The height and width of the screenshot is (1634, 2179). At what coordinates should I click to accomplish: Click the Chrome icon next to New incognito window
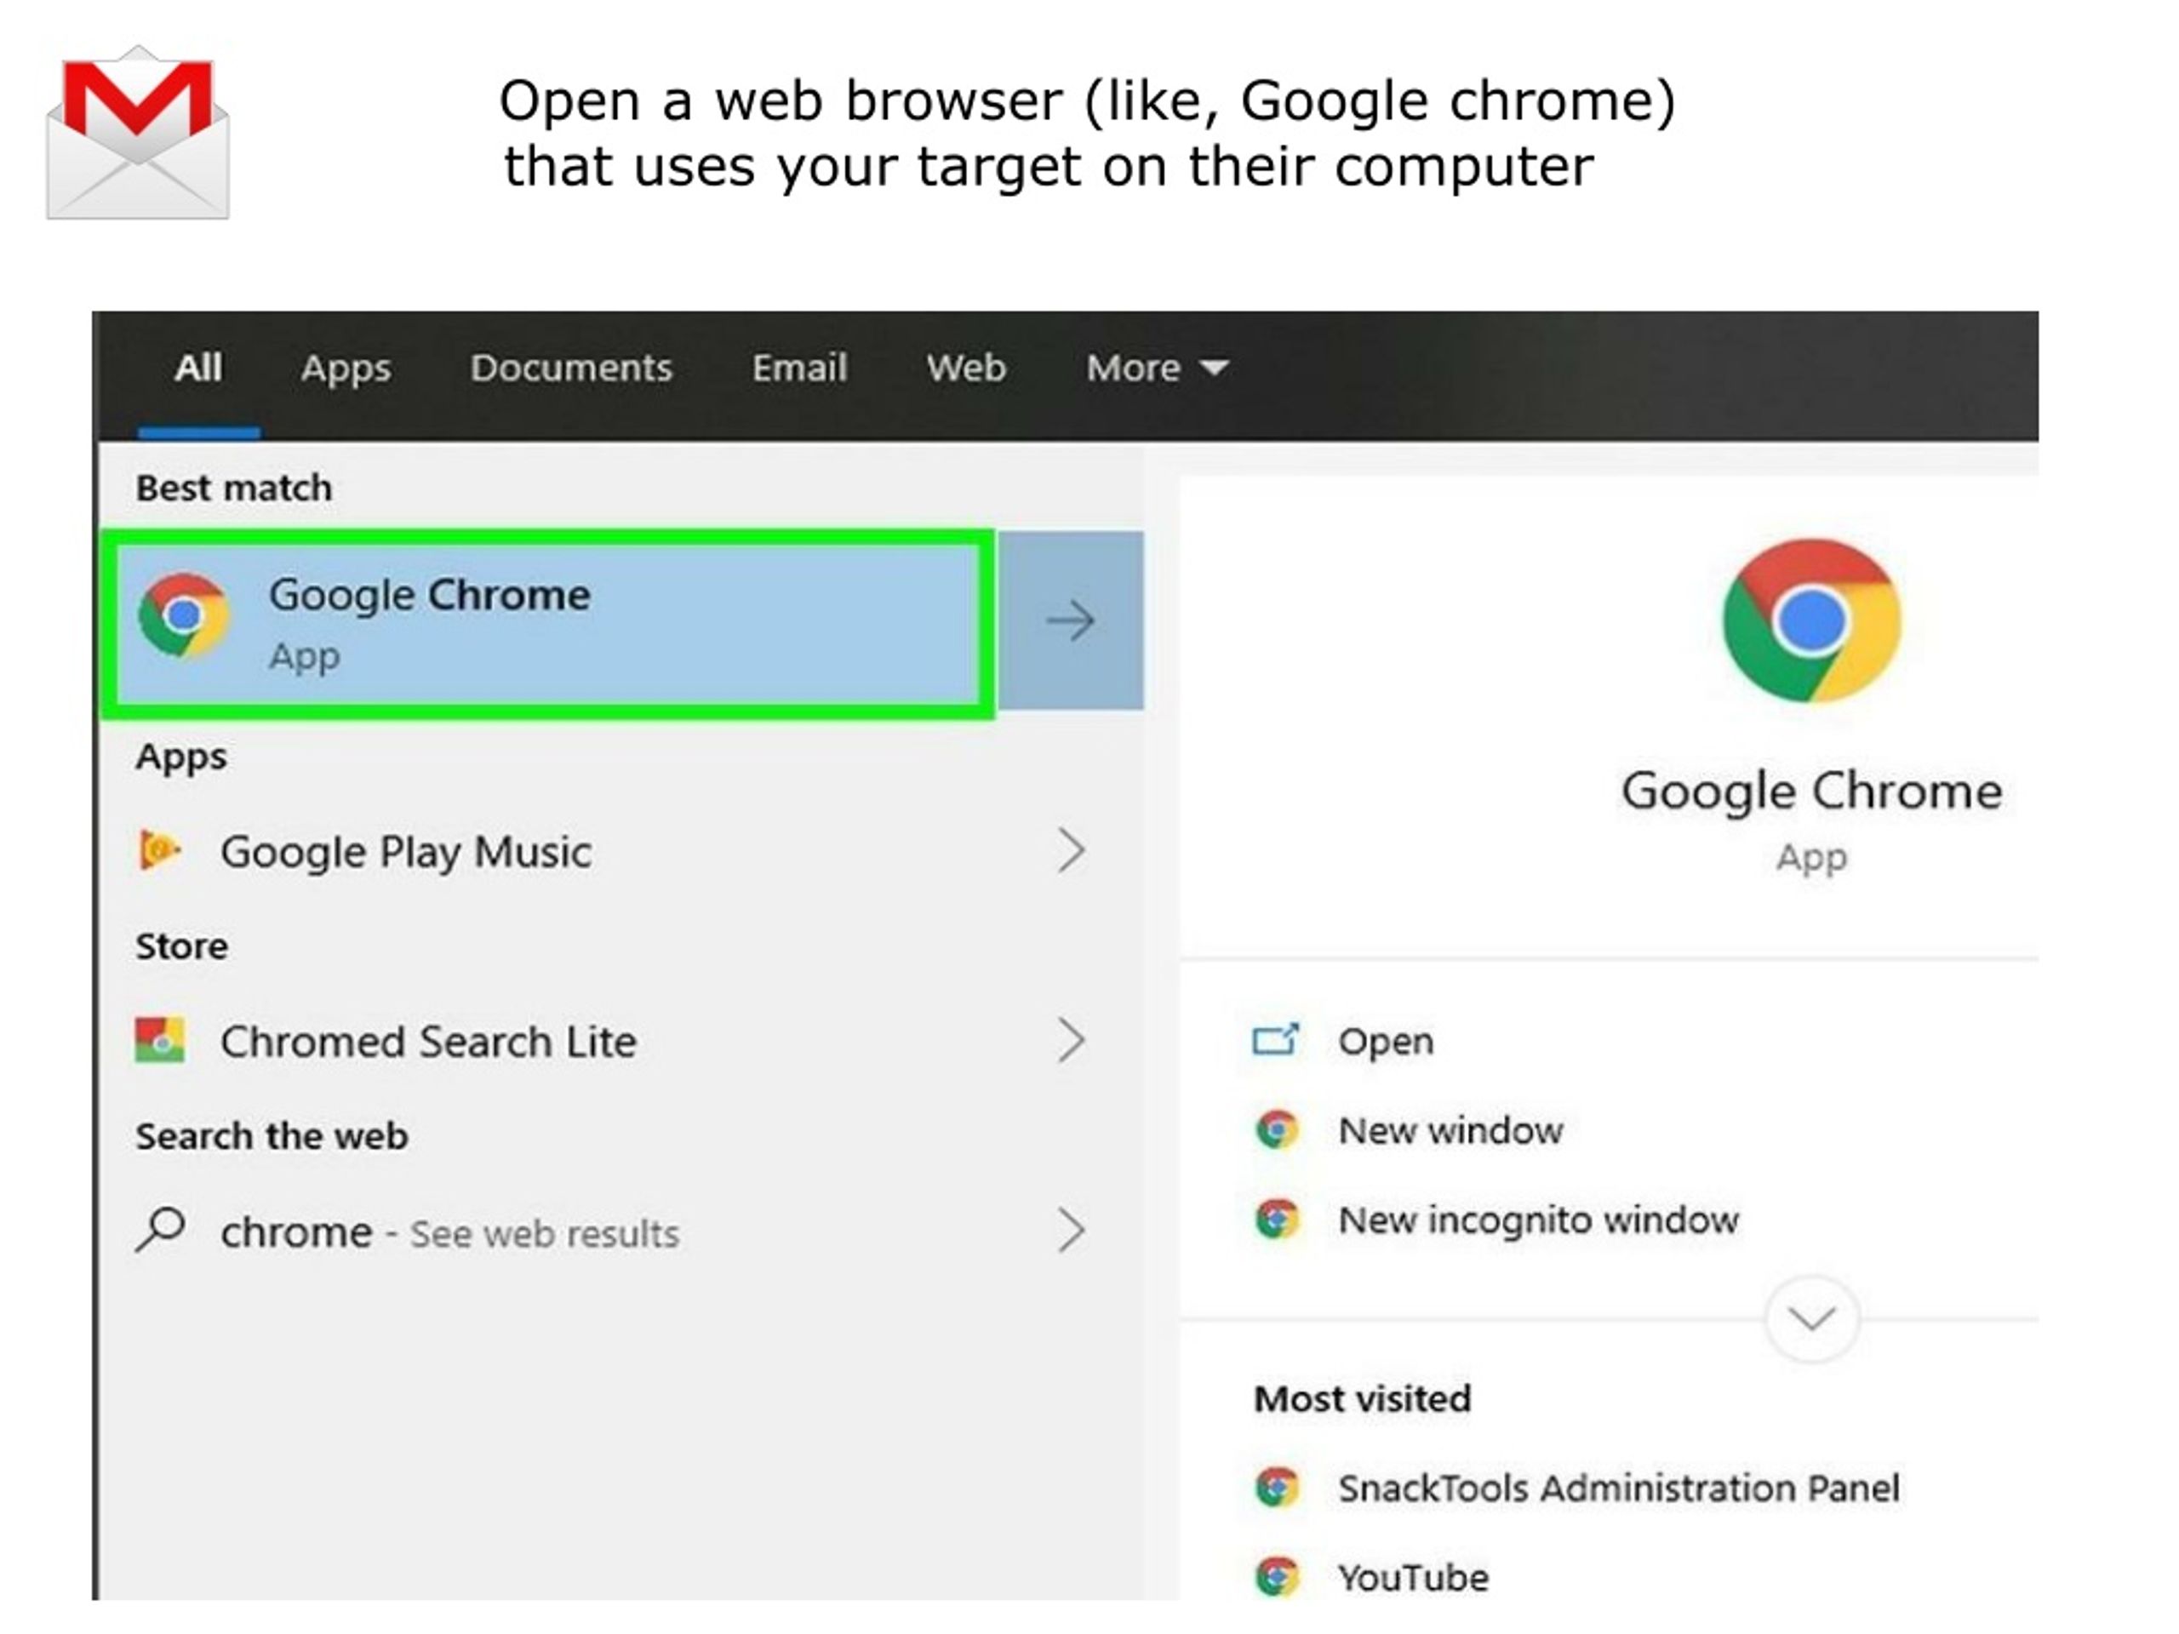click(1277, 1220)
